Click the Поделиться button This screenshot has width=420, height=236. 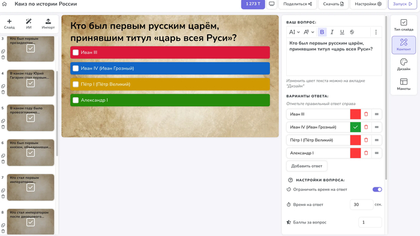(x=298, y=4)
